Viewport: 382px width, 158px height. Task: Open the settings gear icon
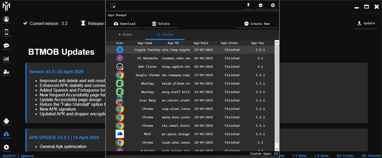click(6, 147)
